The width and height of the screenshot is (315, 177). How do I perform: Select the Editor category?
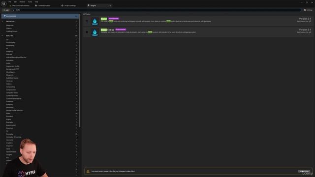[x=8, y=114]
